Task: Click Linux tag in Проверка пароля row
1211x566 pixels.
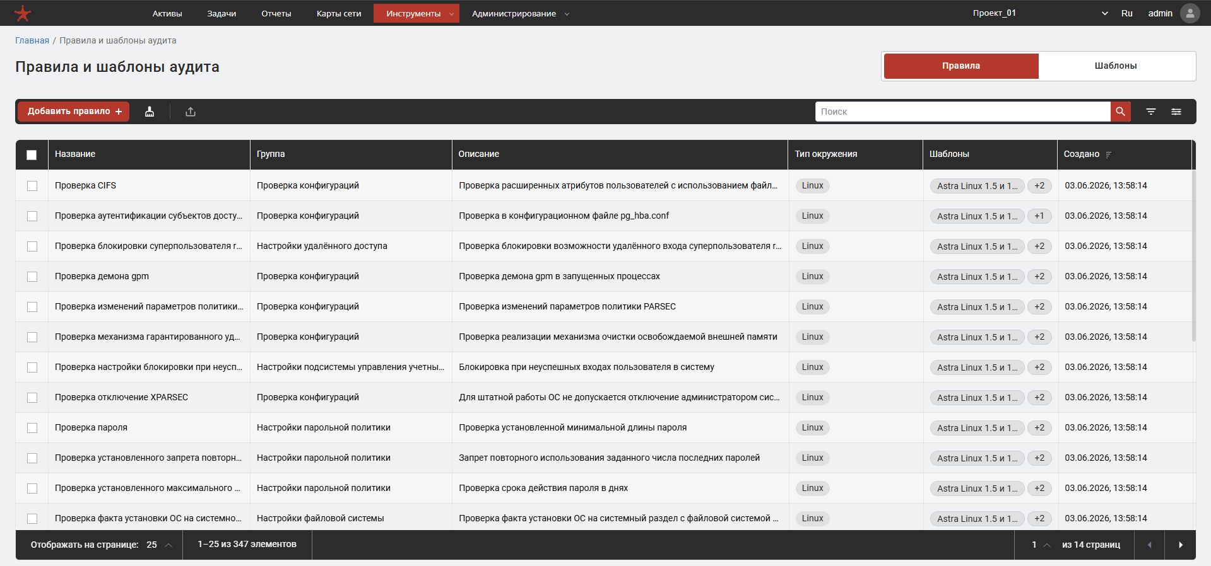Action: tap(812, 427)
